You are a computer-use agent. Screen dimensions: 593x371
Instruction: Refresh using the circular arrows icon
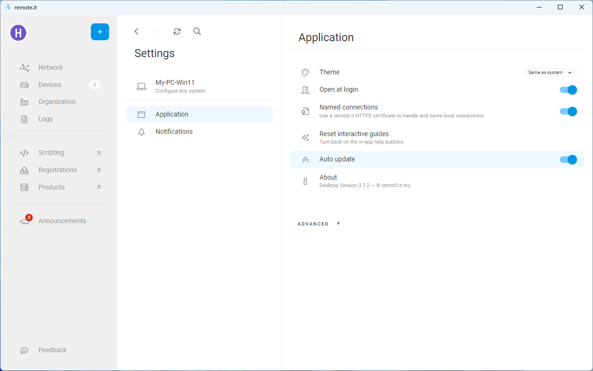tap(177, 31)
